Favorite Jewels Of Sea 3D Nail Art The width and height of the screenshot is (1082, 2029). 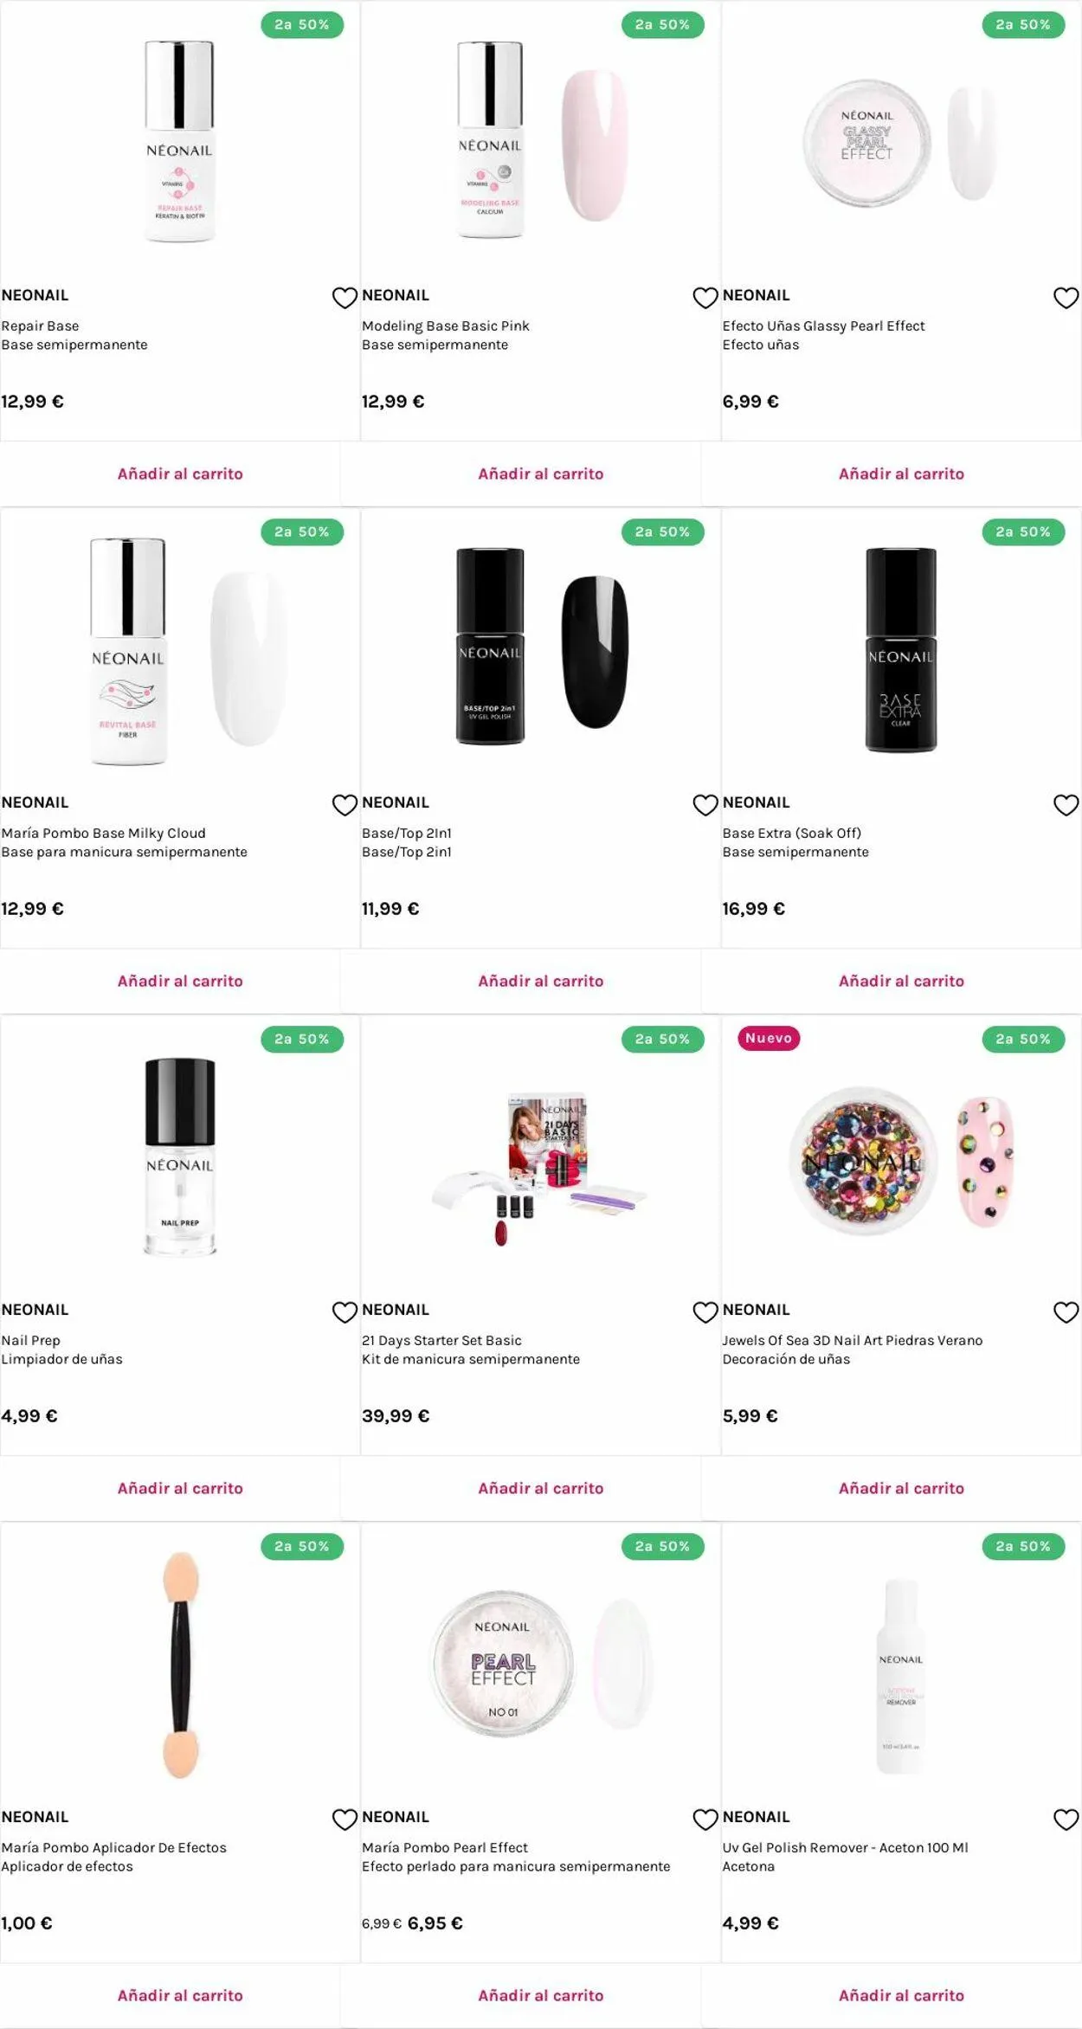pos(1066,1312)
